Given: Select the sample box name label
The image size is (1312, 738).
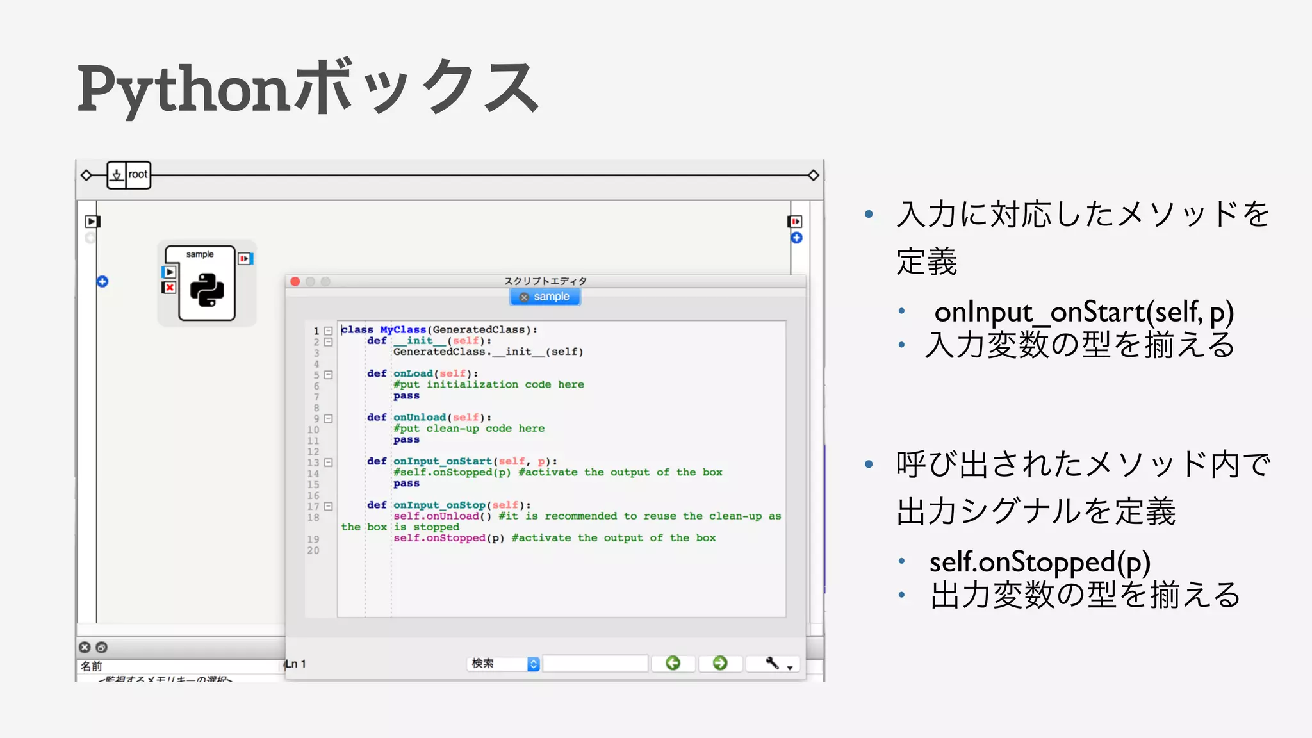Looking at the screenshot, I should [200, 254].
